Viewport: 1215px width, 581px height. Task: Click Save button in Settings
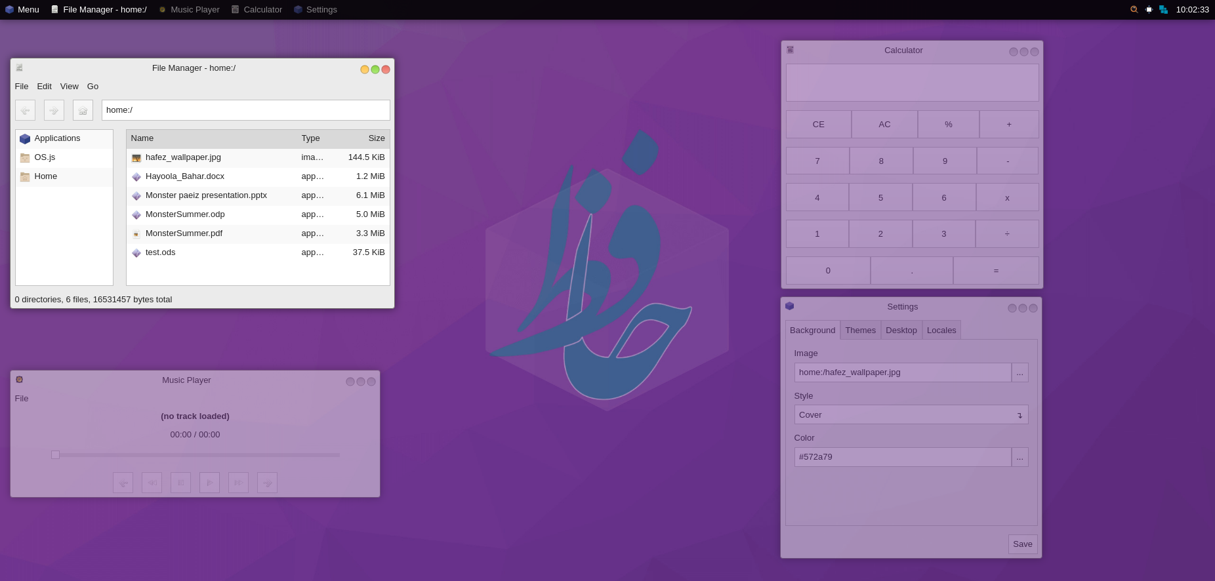[x=1023, y=544]
